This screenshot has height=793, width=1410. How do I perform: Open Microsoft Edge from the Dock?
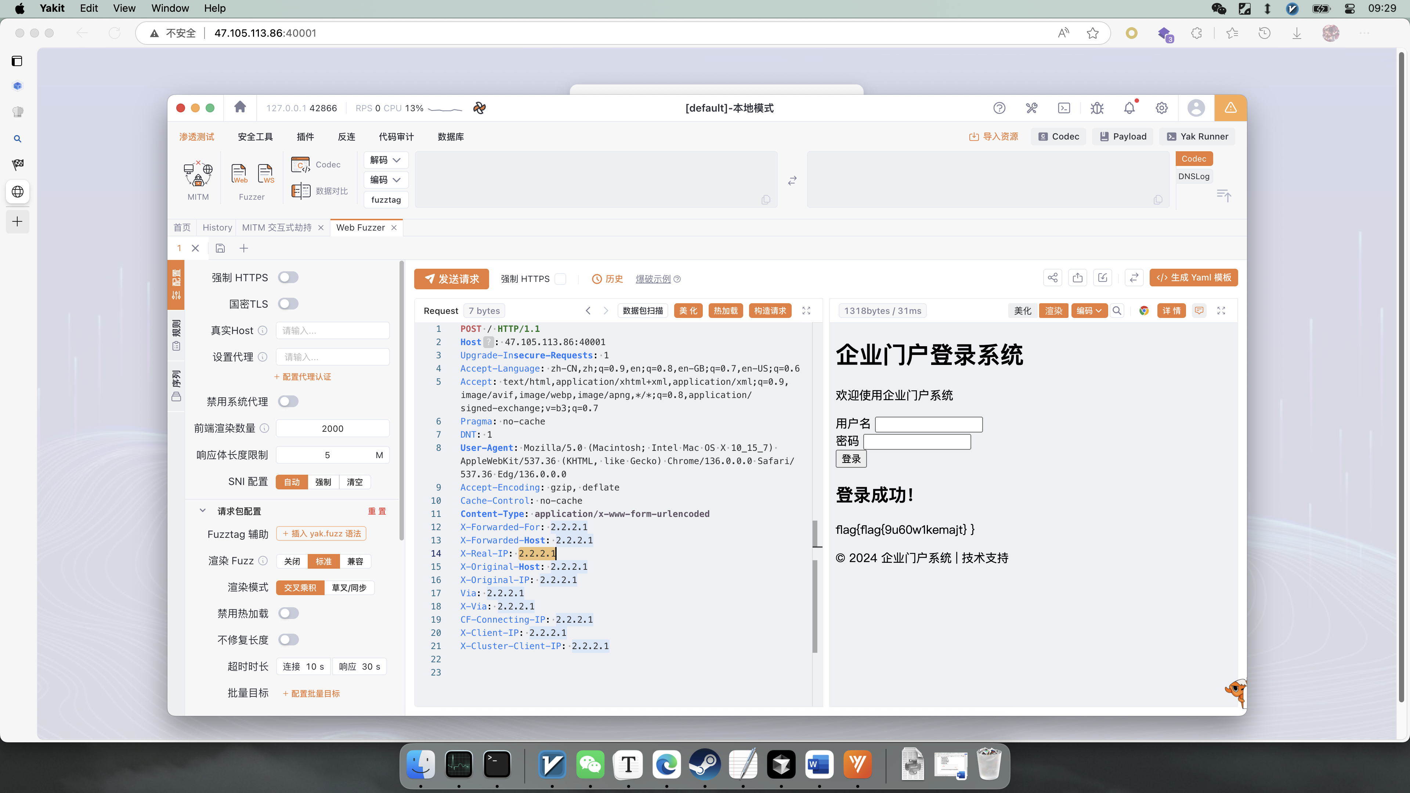coord(667,764)
